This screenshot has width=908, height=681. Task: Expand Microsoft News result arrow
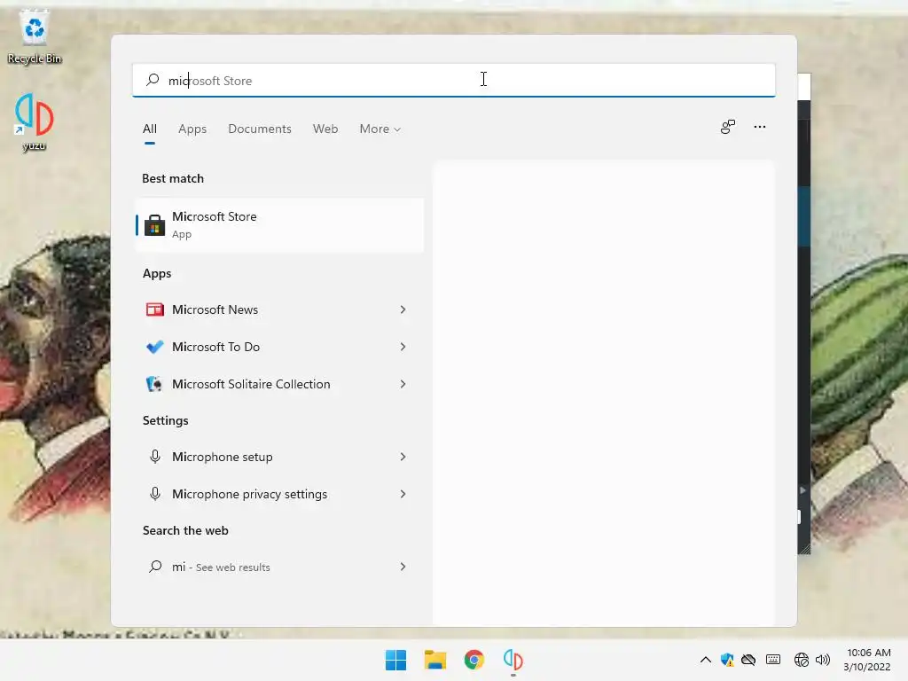coord(403,309)
